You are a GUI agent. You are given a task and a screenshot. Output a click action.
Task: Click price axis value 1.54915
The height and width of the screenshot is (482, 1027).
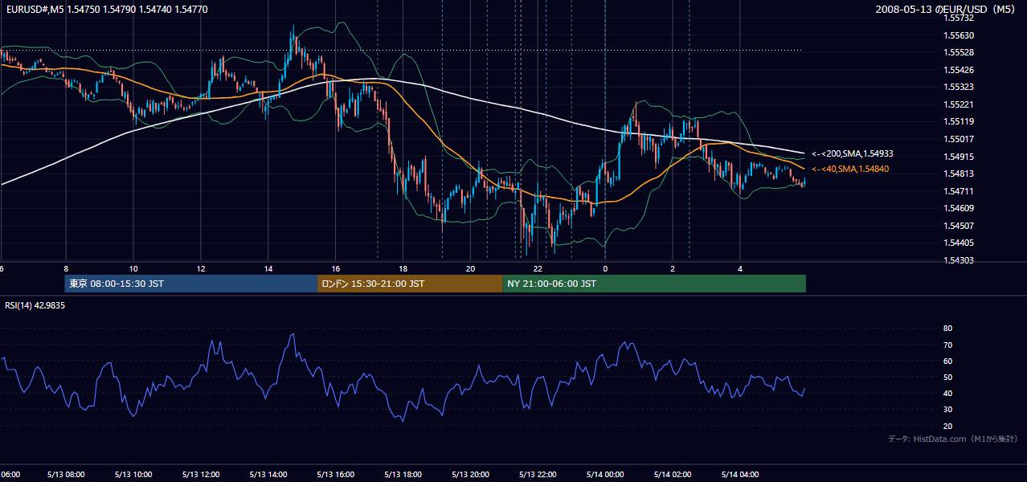click(959, 157)
